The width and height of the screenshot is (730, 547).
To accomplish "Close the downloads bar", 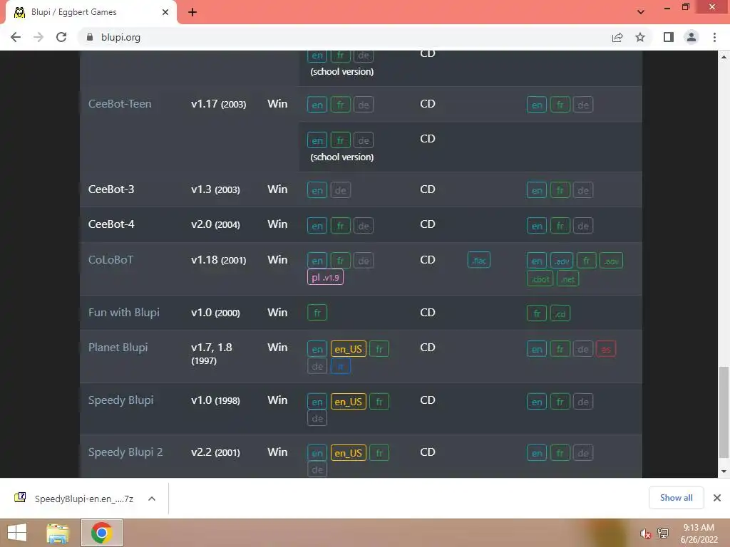I will click(x=717, y=498).
